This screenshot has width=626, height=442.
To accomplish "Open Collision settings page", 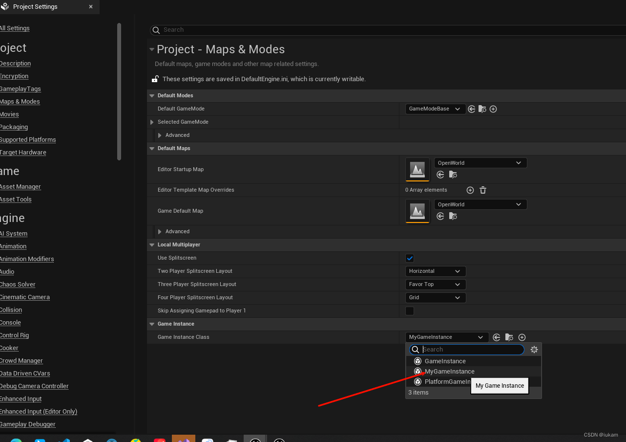I will pyautogui.click(x=11, y=310).
